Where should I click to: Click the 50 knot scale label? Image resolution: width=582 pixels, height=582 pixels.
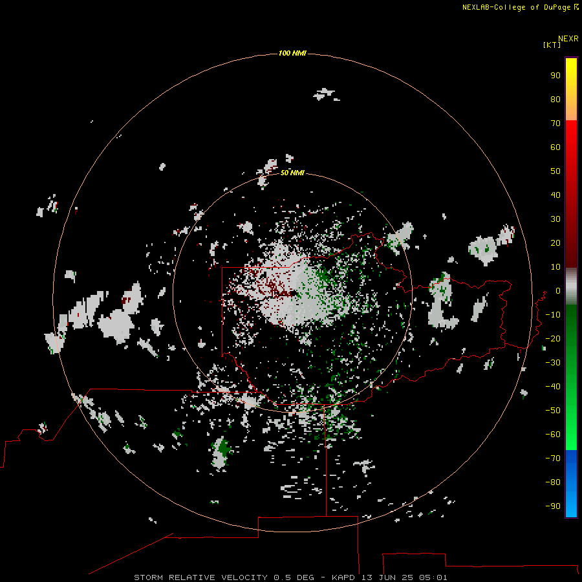[555, 171]
